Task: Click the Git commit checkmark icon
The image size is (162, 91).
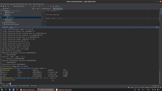Action: (x=44, y=6)
